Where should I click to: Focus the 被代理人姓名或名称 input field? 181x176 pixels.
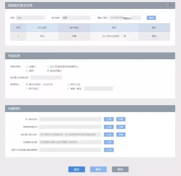click(x=46, y=78)
